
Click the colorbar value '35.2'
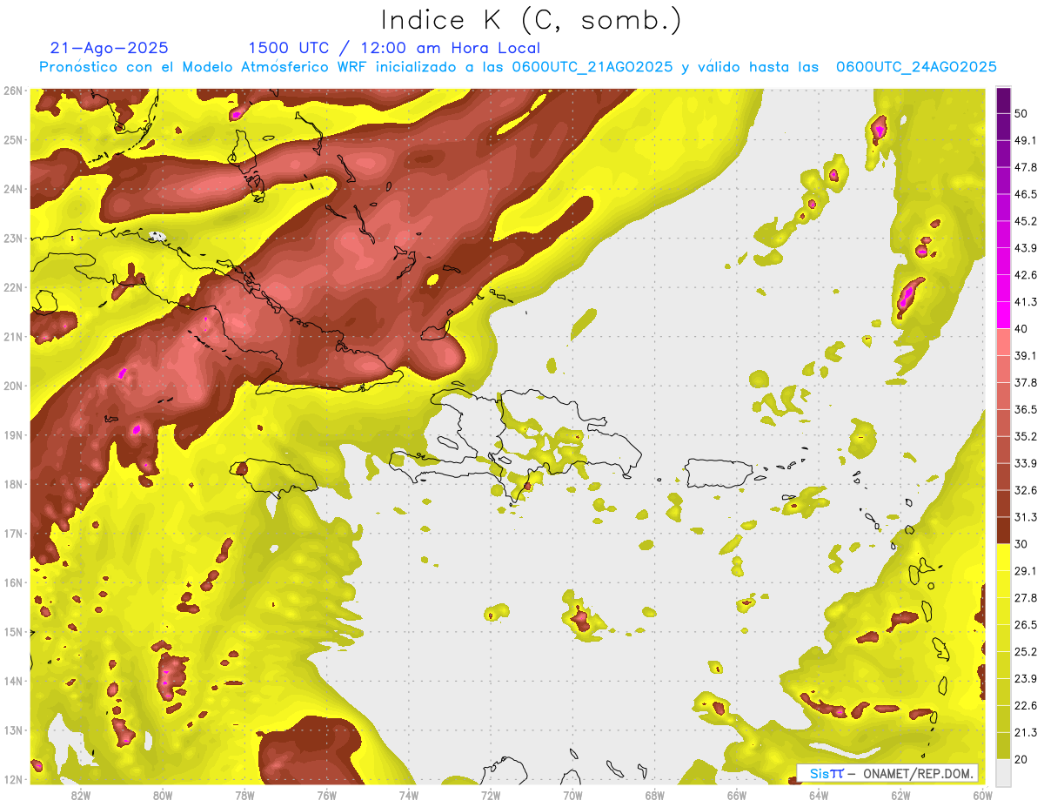pos(1025,436)
